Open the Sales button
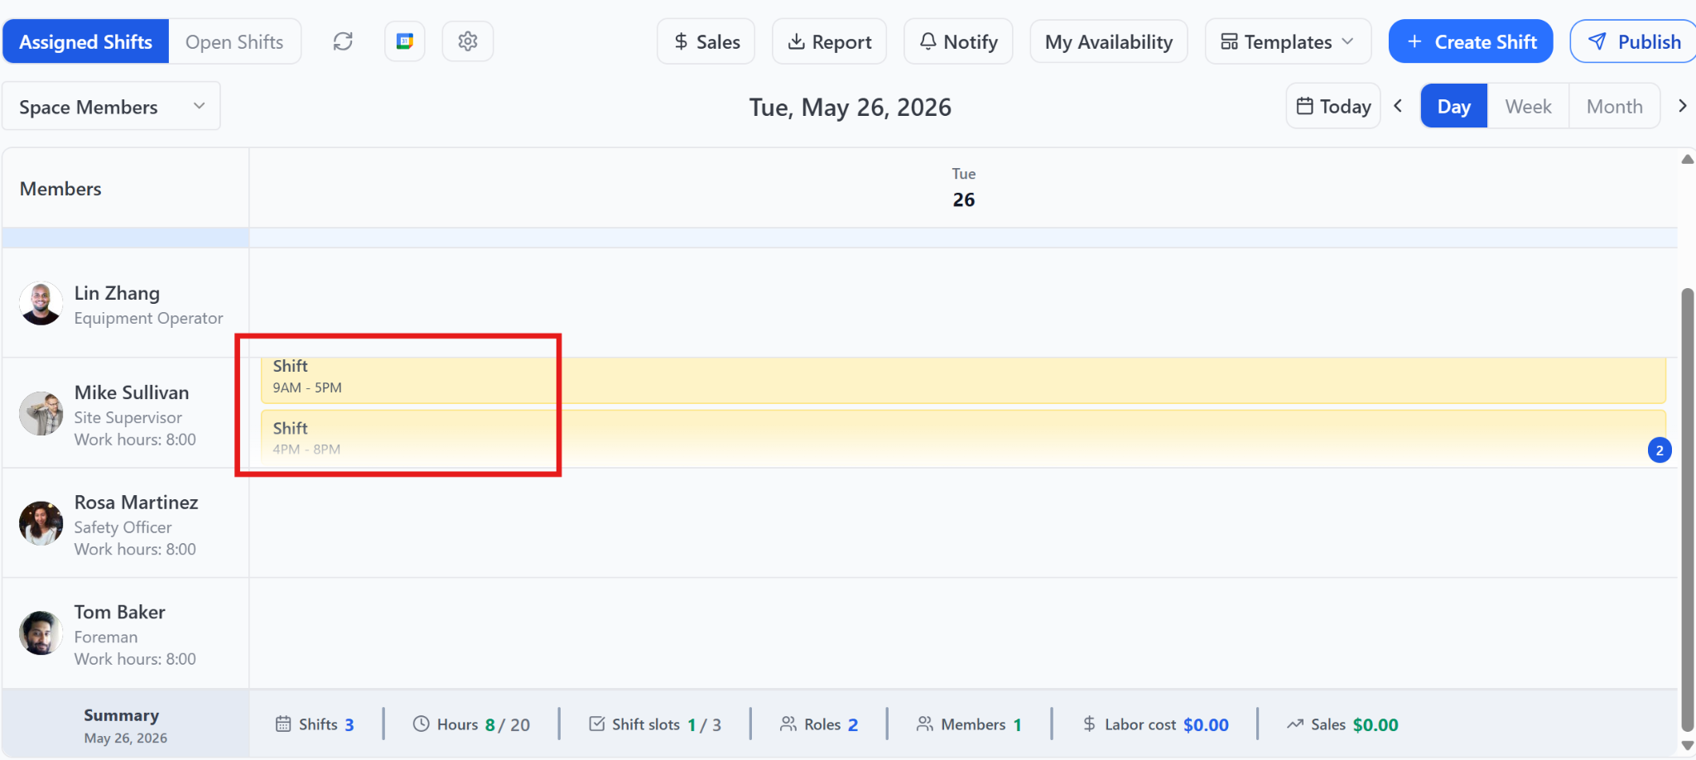 [x=706, y=41]
